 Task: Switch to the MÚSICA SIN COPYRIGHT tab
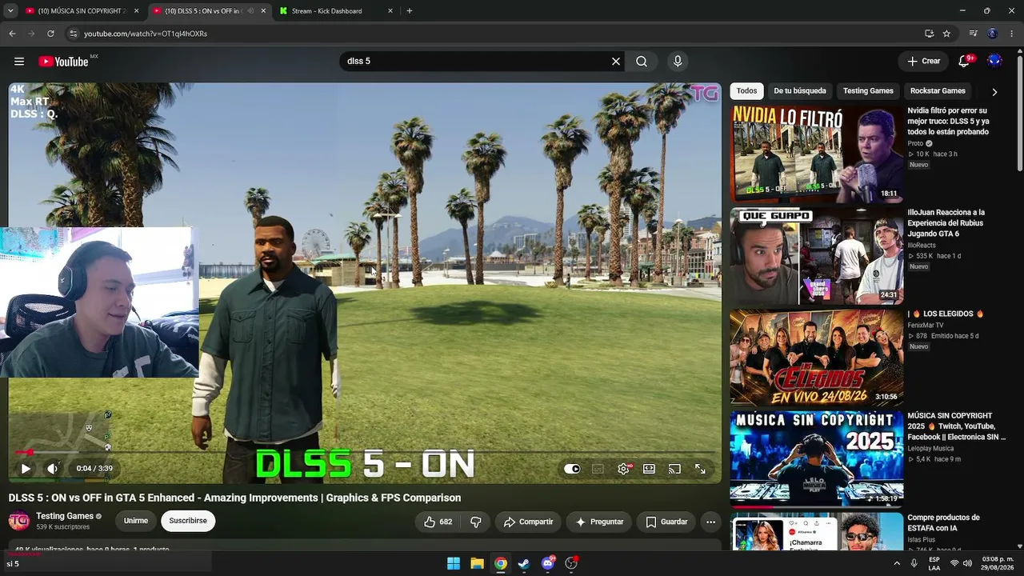pyautogui.click(x=82, y=11)
